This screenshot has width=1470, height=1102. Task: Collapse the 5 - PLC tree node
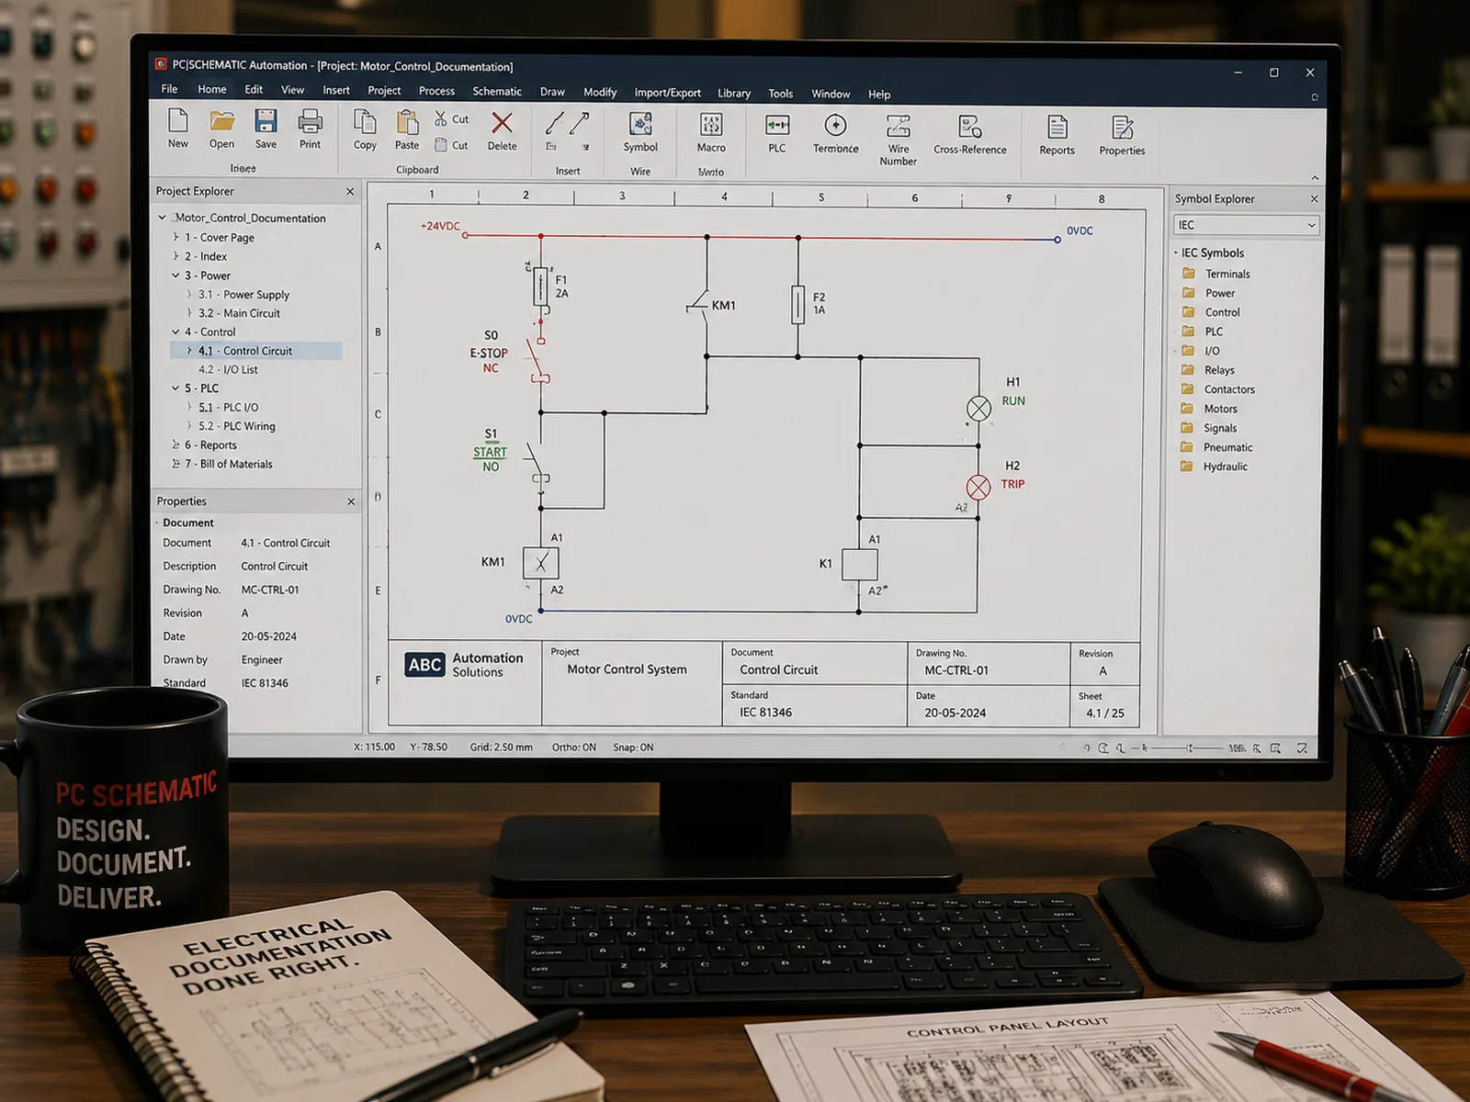click(175, 388)
